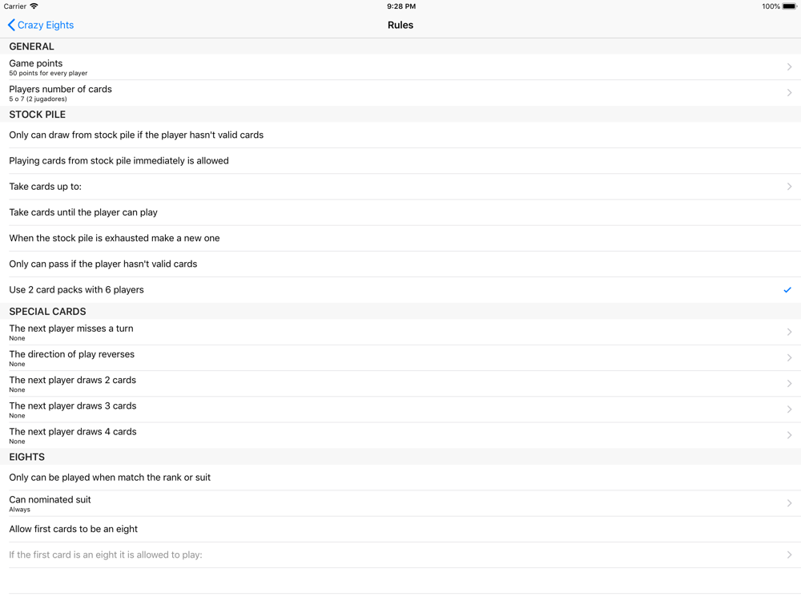Click the STOCK PILE section header
The height and width of the screenshot is (601, 801).
point(38,115)
